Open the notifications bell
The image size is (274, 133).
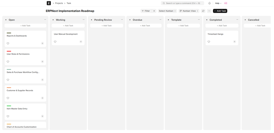click(x=210, y=3)
